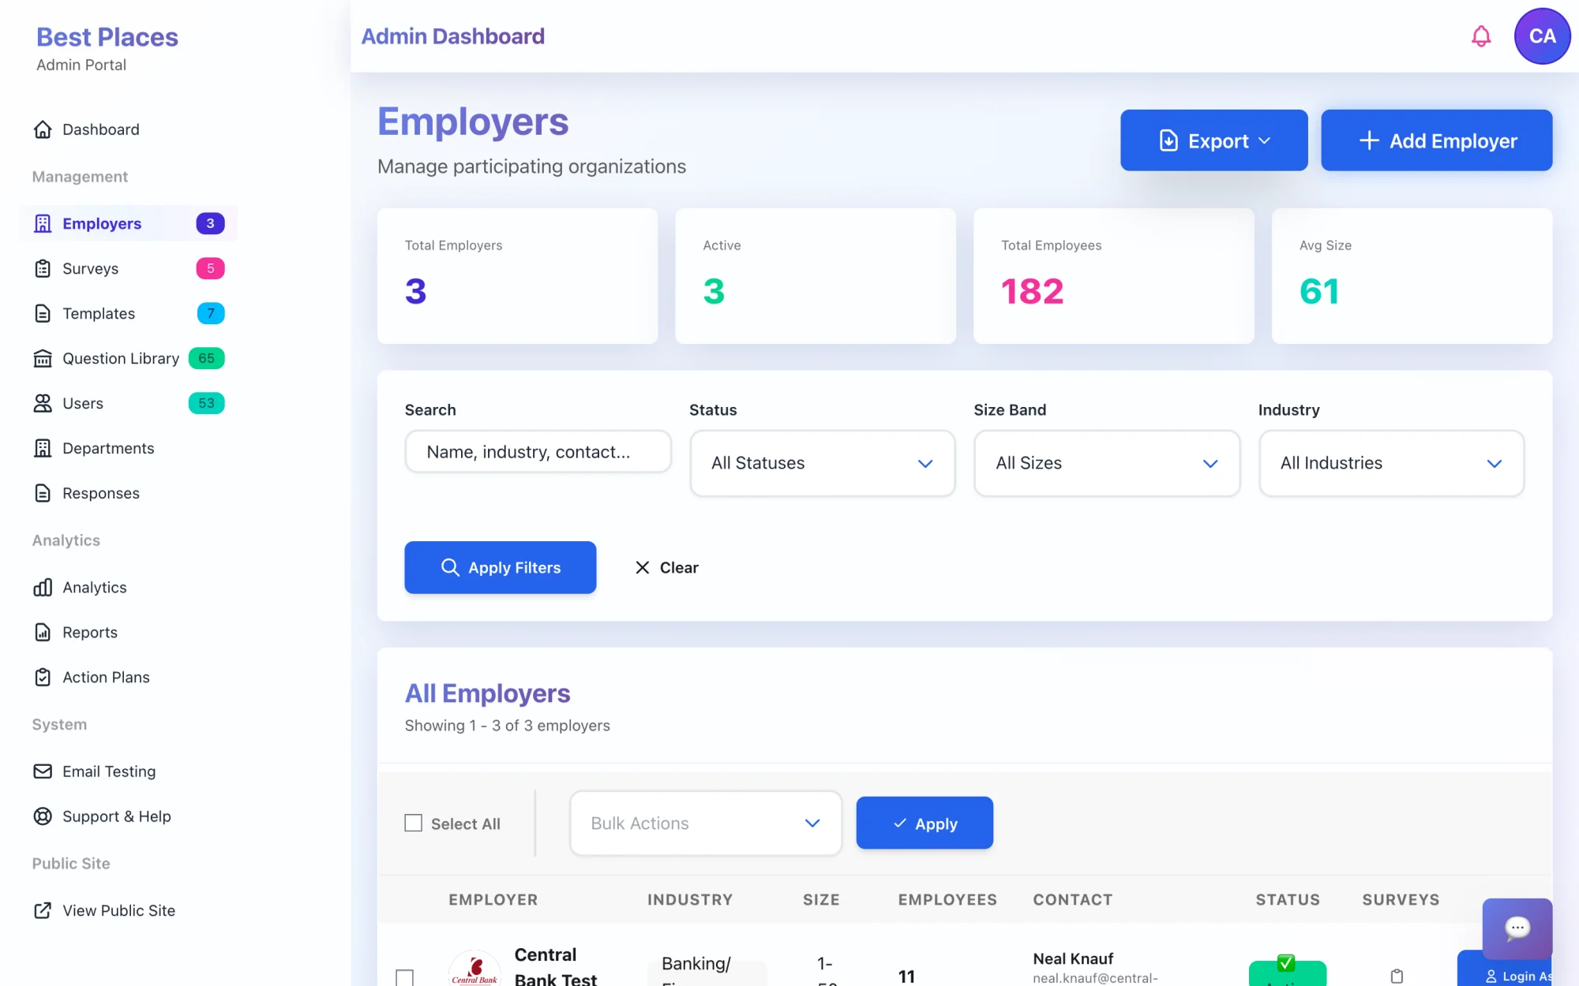Click the Neal Knauf contact name

pyautogui.click(x=1073, y=959)
